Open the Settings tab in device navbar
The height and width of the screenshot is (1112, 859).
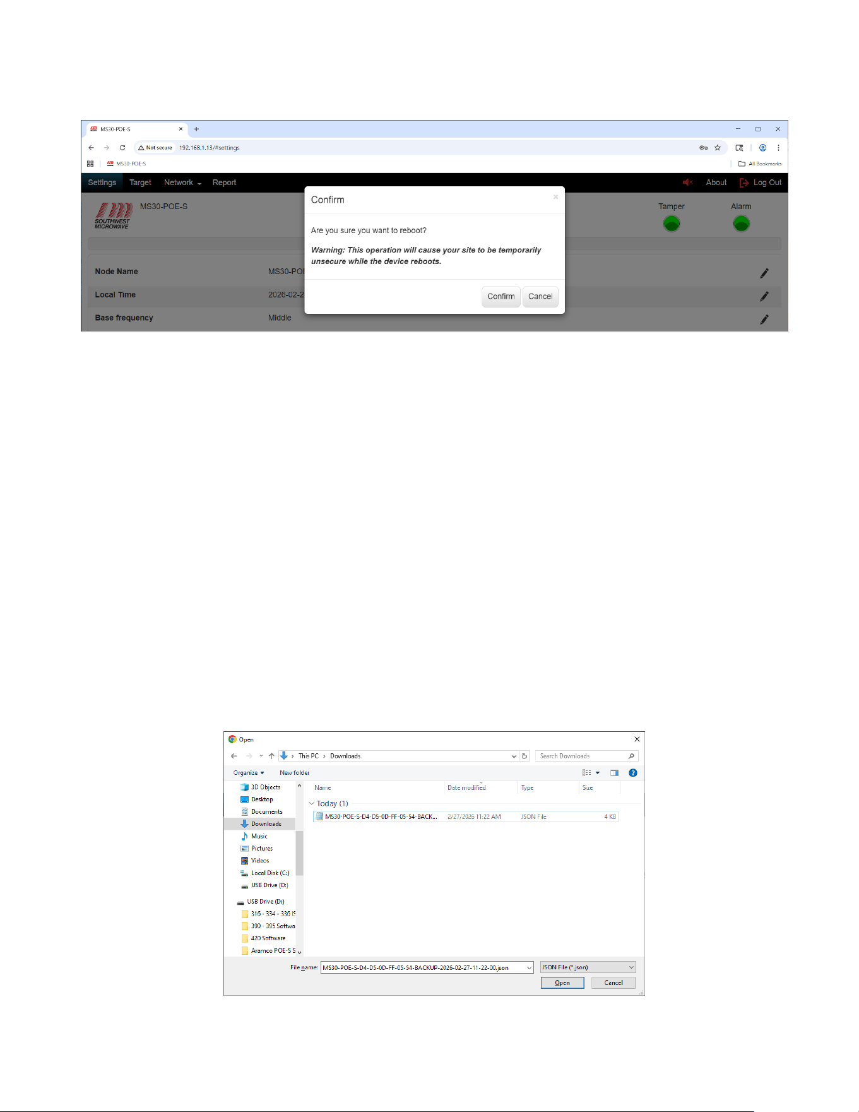pyautogui.click(x=102, y=182)
